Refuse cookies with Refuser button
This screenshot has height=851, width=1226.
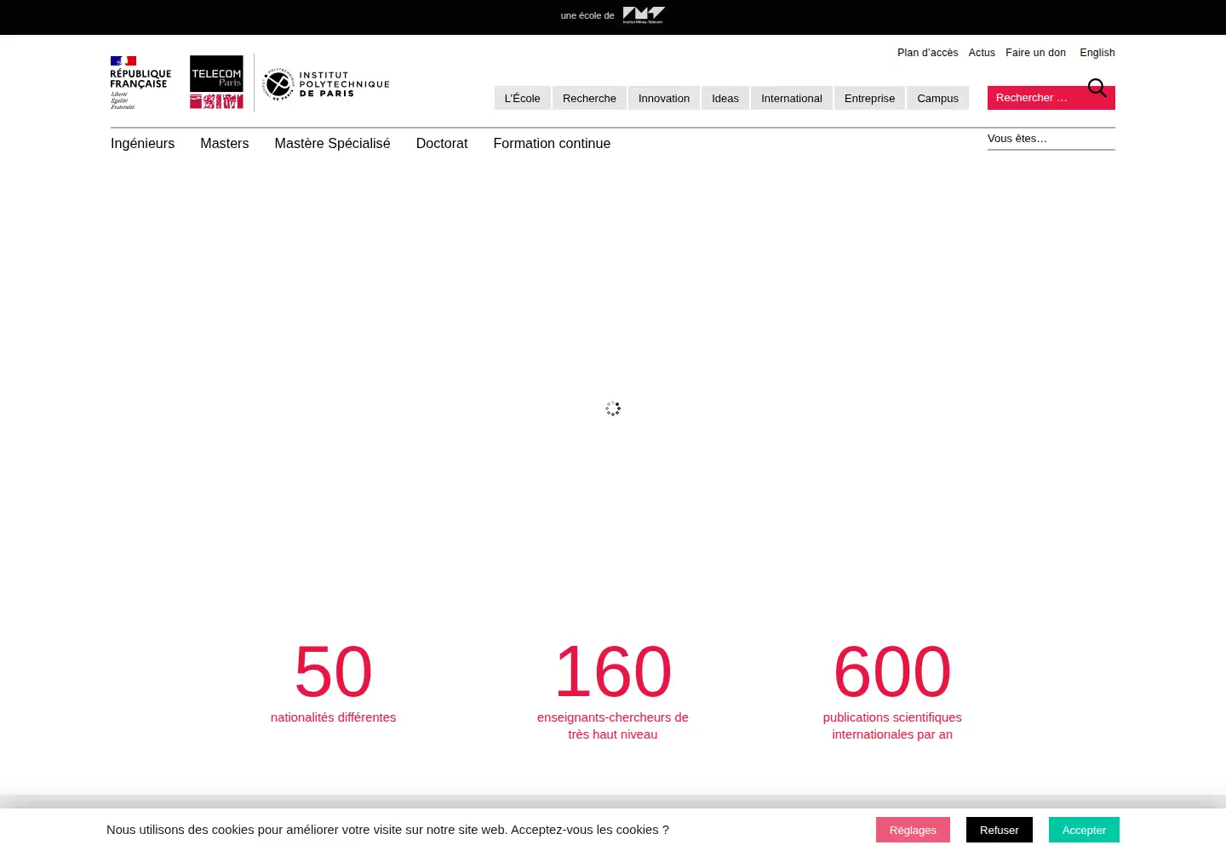[x=1000, y=830]
